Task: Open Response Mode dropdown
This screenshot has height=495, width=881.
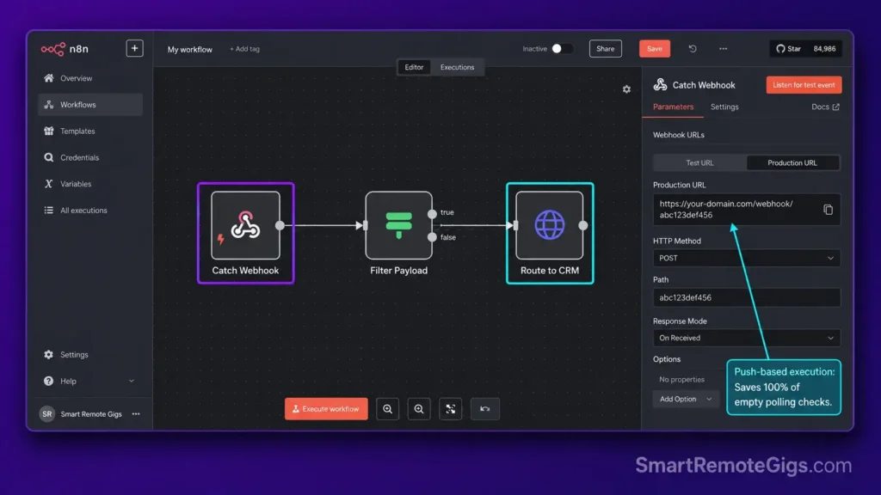Action: pyautogui.click(x=747, y=338)
